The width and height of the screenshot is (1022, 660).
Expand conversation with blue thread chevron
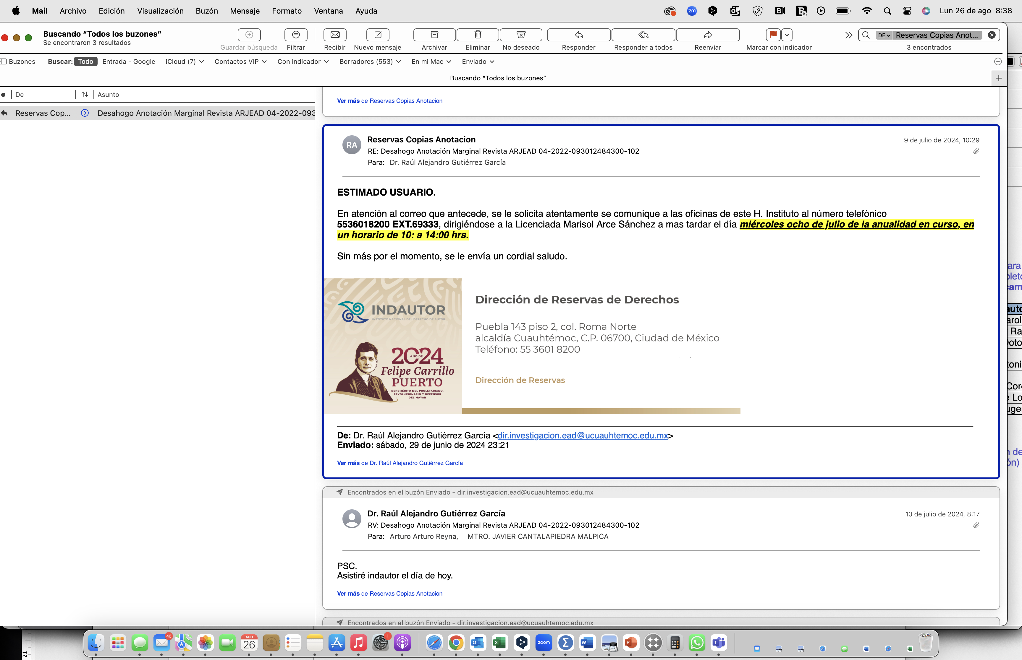(x=85, y=113)
